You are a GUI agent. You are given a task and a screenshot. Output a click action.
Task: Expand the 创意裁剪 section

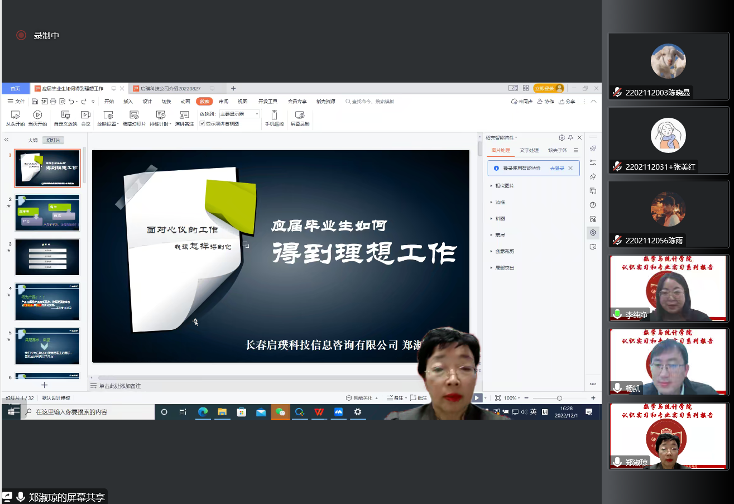coord(504,251)
